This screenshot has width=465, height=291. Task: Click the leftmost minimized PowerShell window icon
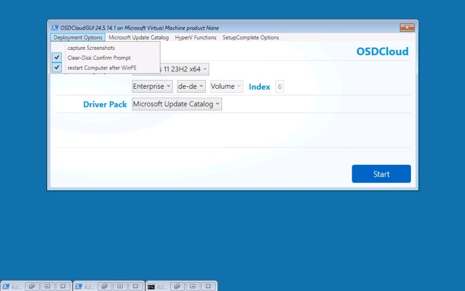[6, 286]
